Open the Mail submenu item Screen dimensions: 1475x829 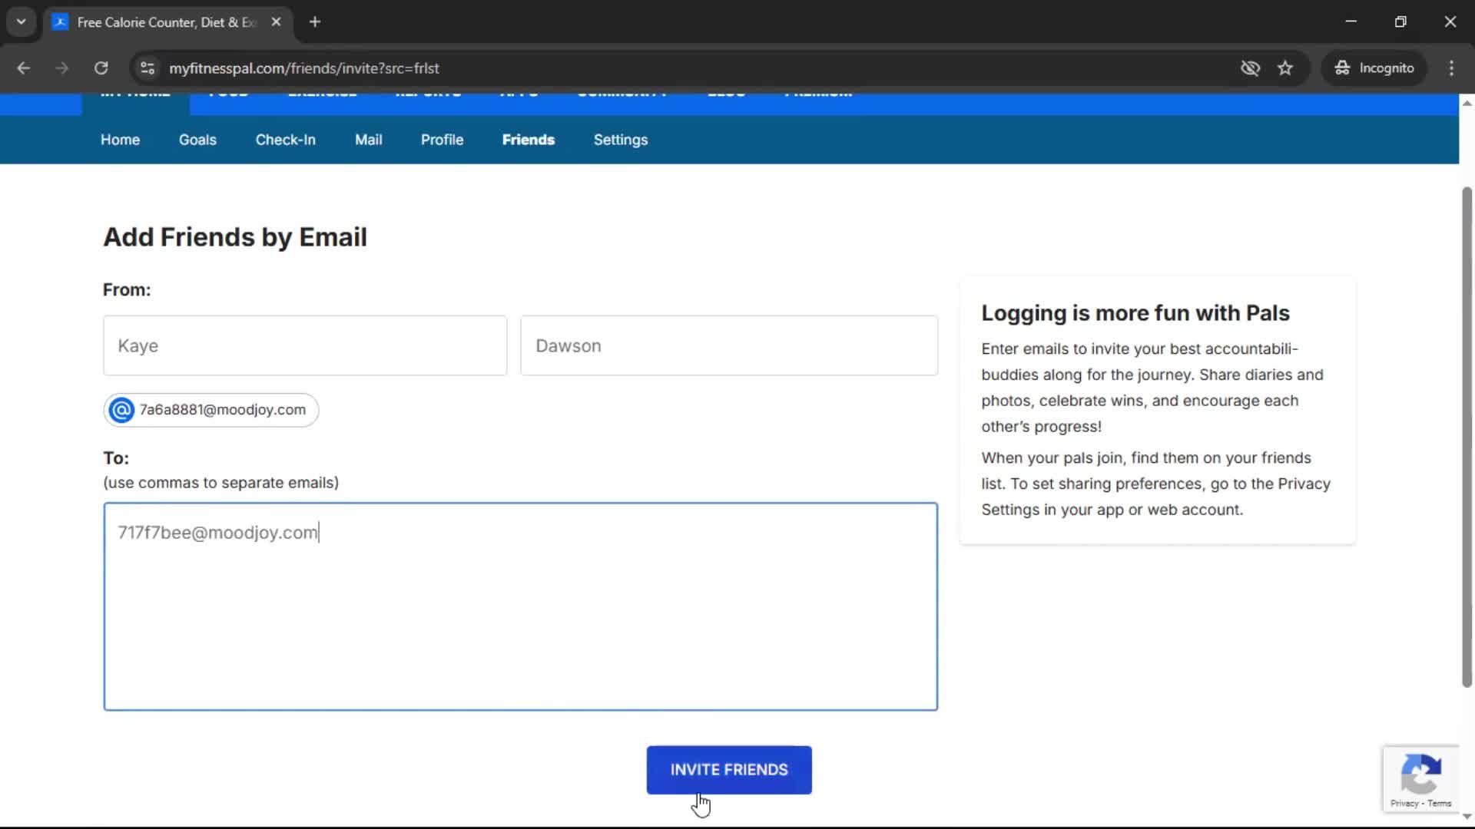(368, 140)
